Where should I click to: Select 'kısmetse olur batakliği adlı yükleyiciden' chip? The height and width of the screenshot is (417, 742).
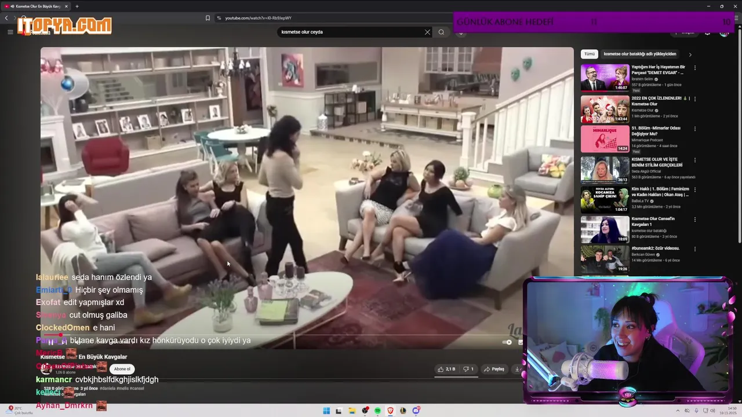[x=640, y=54]
